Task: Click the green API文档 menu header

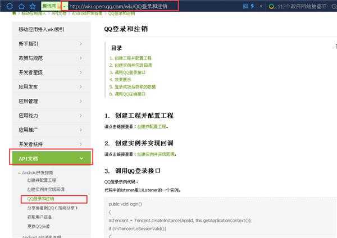Action: (51, 158)
